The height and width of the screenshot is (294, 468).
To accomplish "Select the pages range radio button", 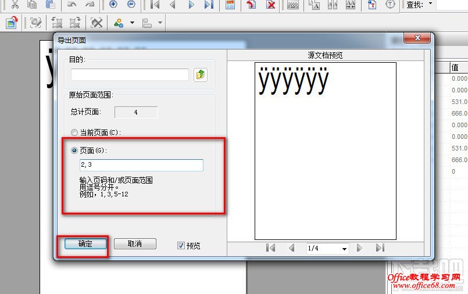I will (x=74, y=150).
